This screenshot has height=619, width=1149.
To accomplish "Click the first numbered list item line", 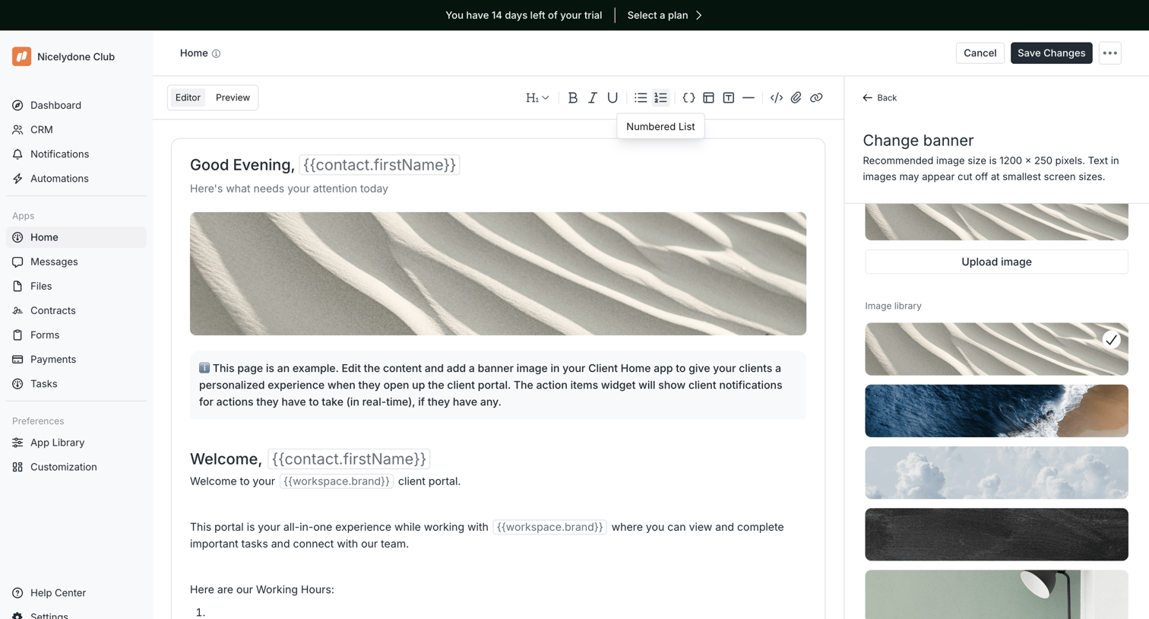I will pos(498,612).
